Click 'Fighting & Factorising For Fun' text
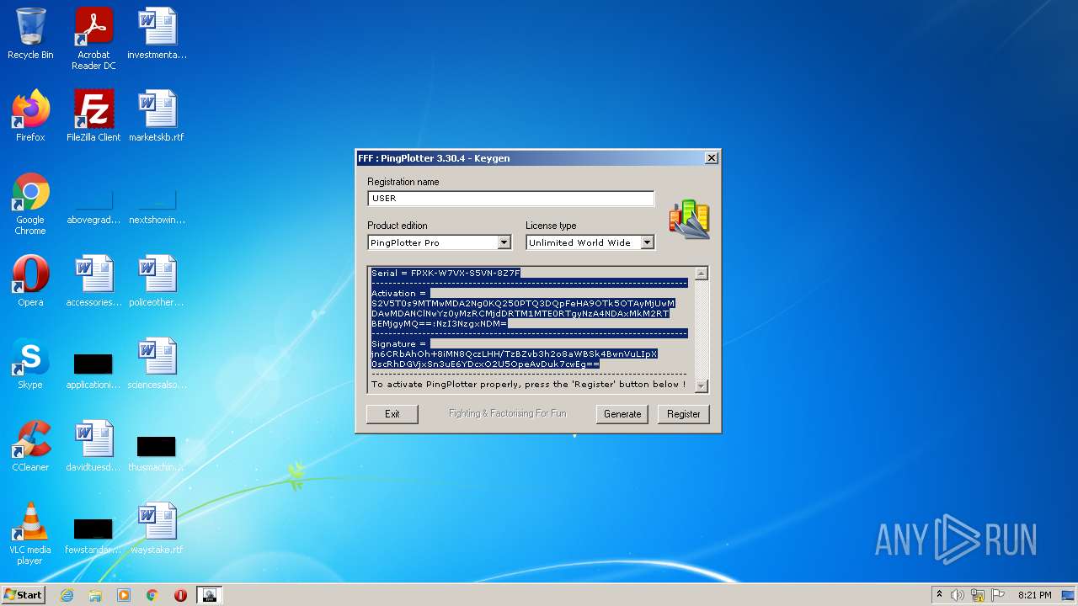1078x606 pixels. pos(508,414)
